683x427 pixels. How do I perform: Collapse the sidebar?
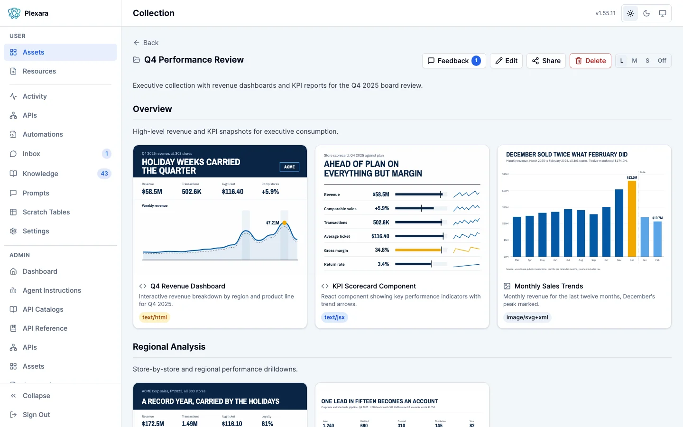(60, 396)
